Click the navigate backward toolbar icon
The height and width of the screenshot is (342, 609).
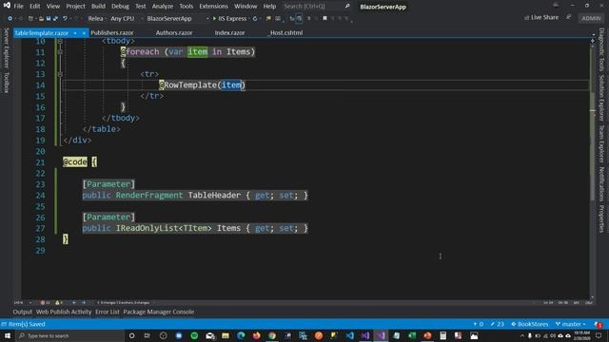point(10,18)
